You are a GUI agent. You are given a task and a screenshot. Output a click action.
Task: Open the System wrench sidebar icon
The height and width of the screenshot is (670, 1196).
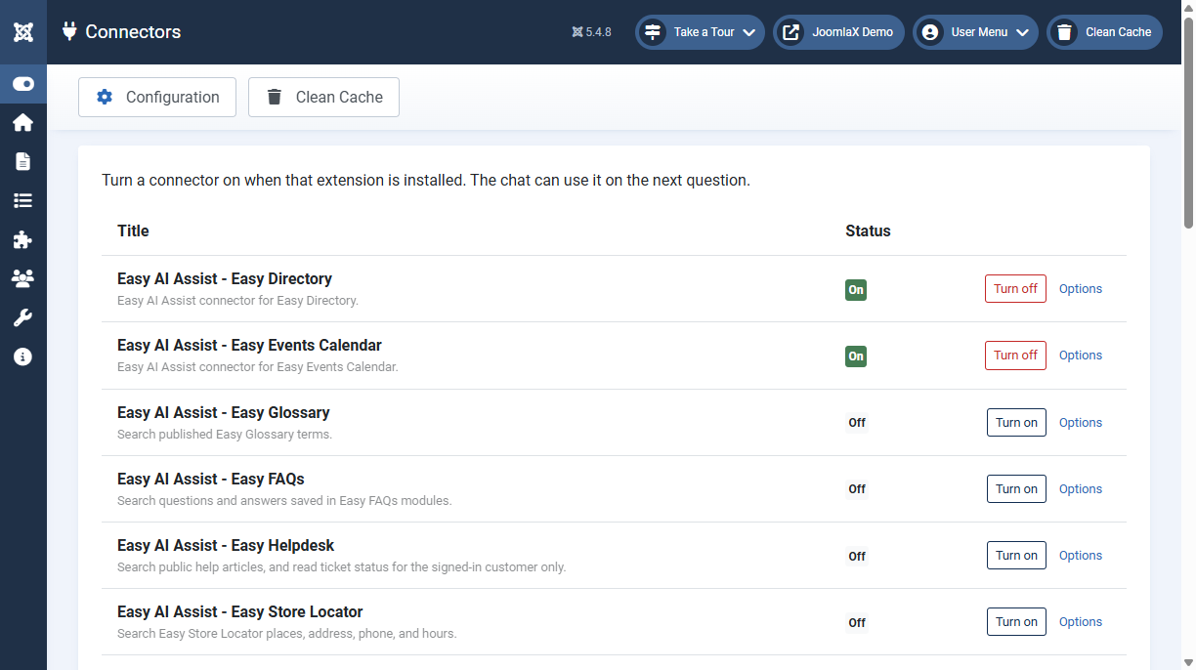click(x=23, y=317)
